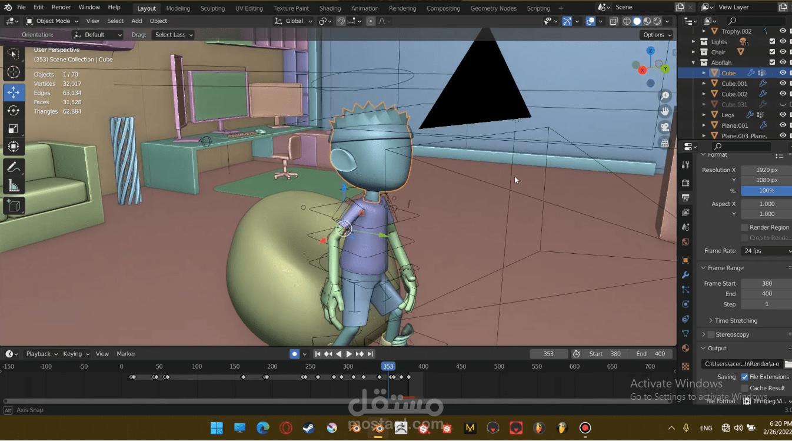
Task: Open the Drag Select Lasso dropdown
Action: point(173,35)
